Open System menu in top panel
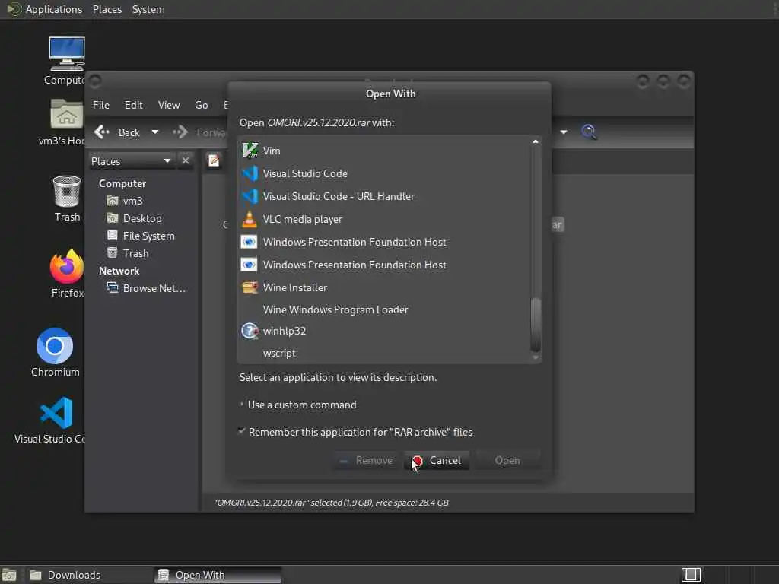The image size is (779, 584). [148, 9]
